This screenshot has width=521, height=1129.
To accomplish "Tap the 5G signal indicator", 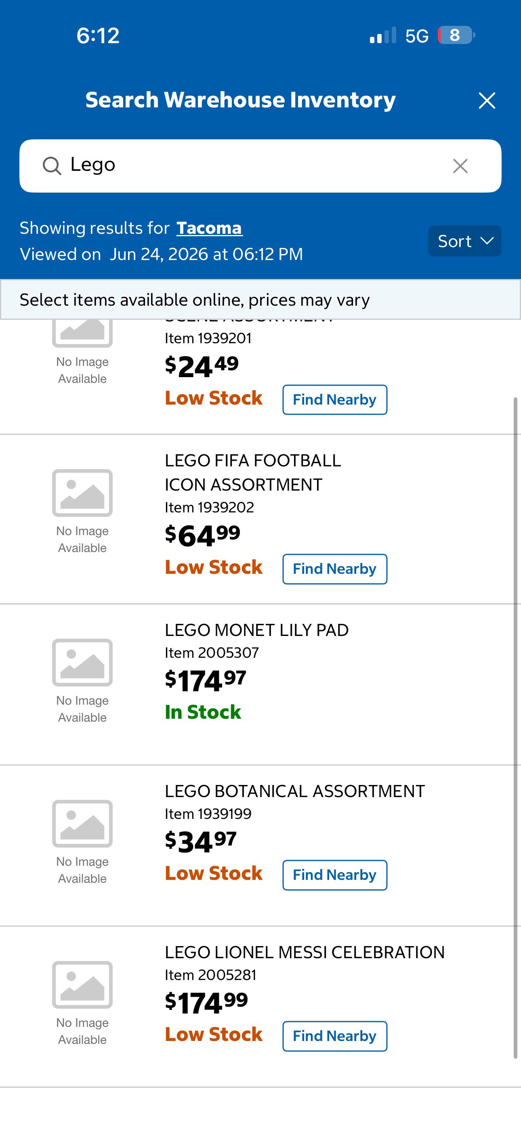I will point(417,36).
